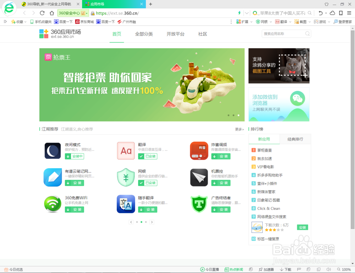Install the 广告终结者 app
This screenshot has height=273, width=355.
click(221, 210)
